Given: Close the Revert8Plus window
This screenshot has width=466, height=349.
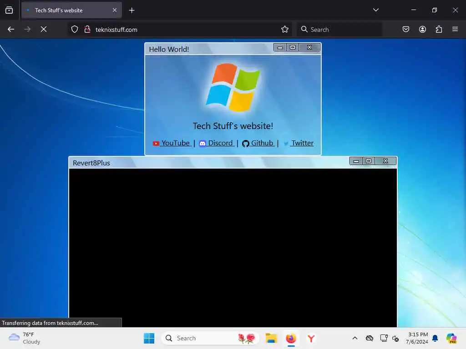Looking at the screenshot, I should click(385, 161).
